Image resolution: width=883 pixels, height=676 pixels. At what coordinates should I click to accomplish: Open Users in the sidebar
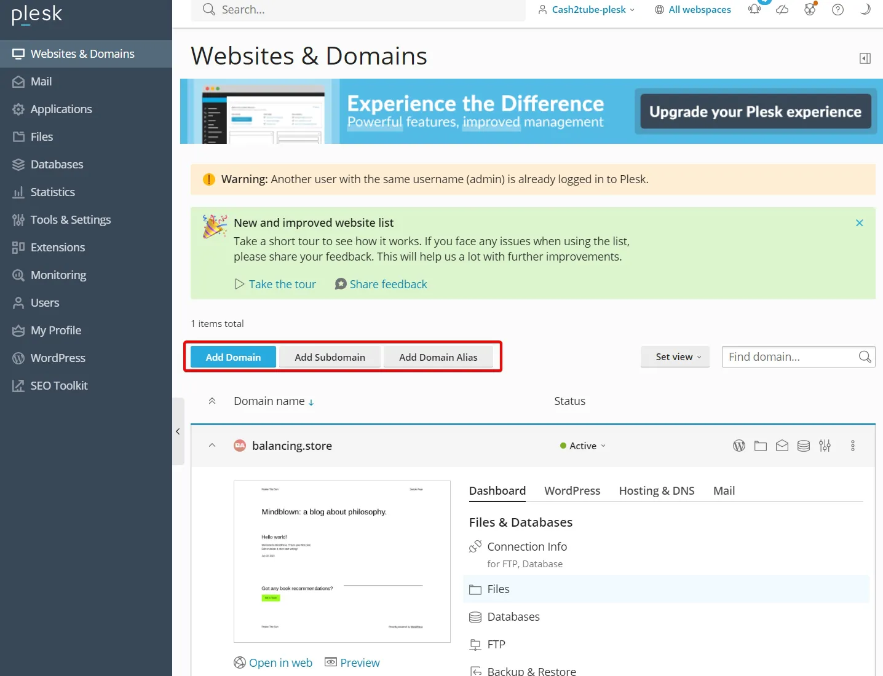click(x=86, y=302)
